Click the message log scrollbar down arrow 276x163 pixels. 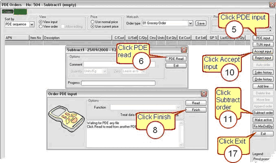tap(181, 145)
